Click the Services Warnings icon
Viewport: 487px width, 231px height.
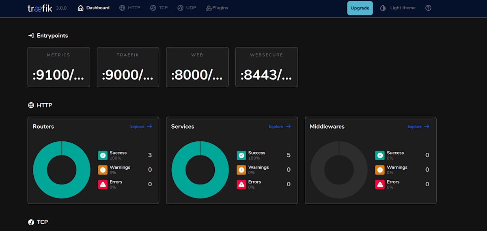[241, 170]
